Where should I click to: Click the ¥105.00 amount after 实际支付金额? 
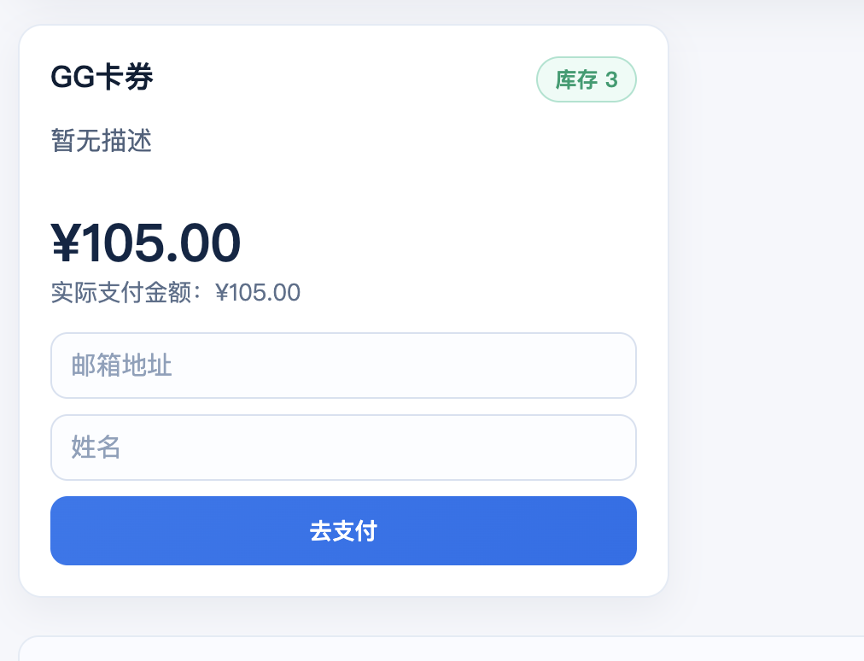[258, 293]
